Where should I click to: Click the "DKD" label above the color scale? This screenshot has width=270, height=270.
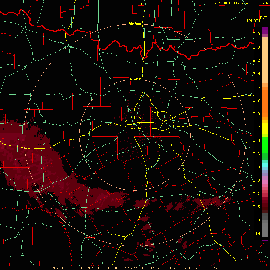pos(264,18)
